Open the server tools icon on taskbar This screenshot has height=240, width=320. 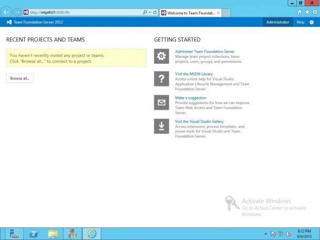pyautogui.click(x=72, y=234)
